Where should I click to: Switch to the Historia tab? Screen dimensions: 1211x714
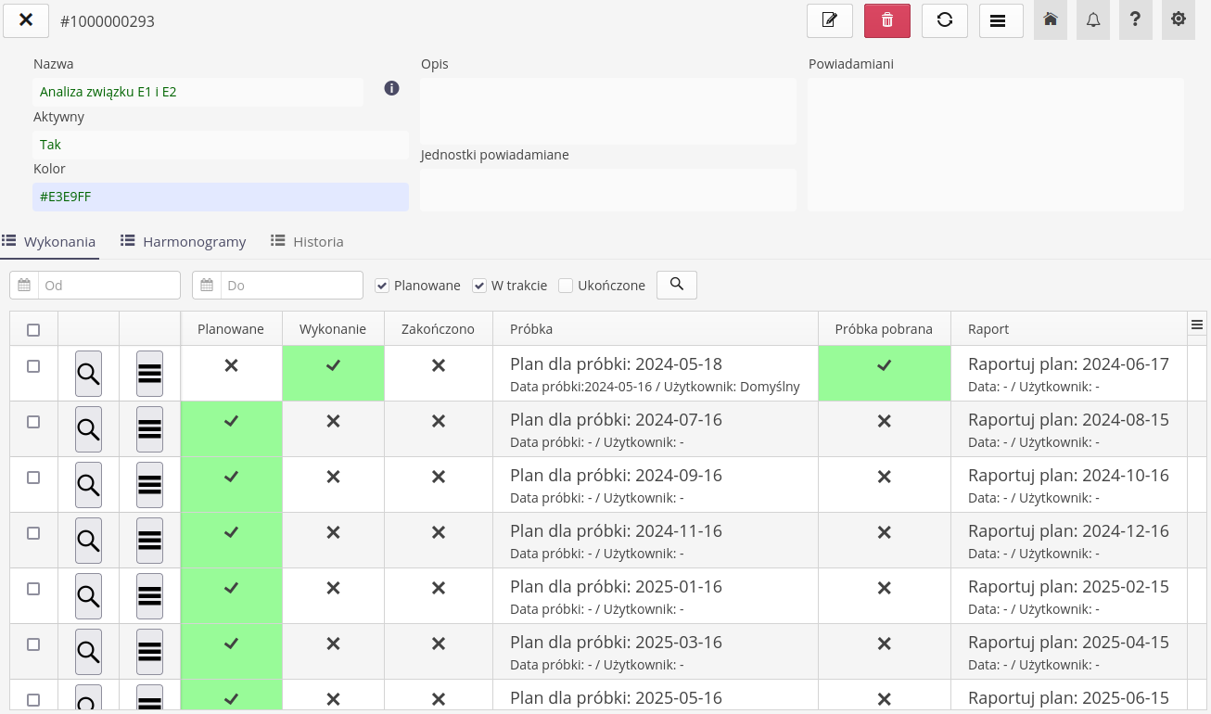coord(307,241)
